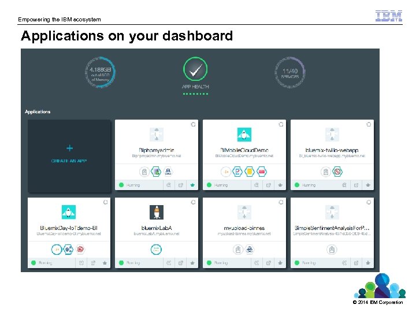
Task: Click the teal rocket icon of BIMobileCloudDemo
Action: point(244,135)
